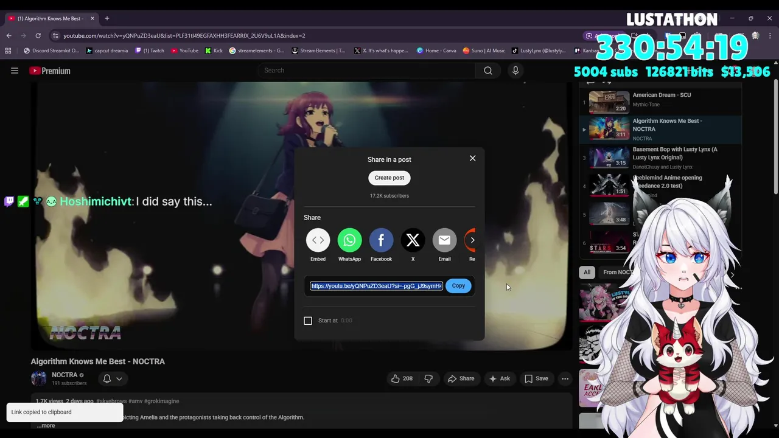The width and height of the screenshot is (779, 438).
Task: Go back in browser
Action: [9, 35]
